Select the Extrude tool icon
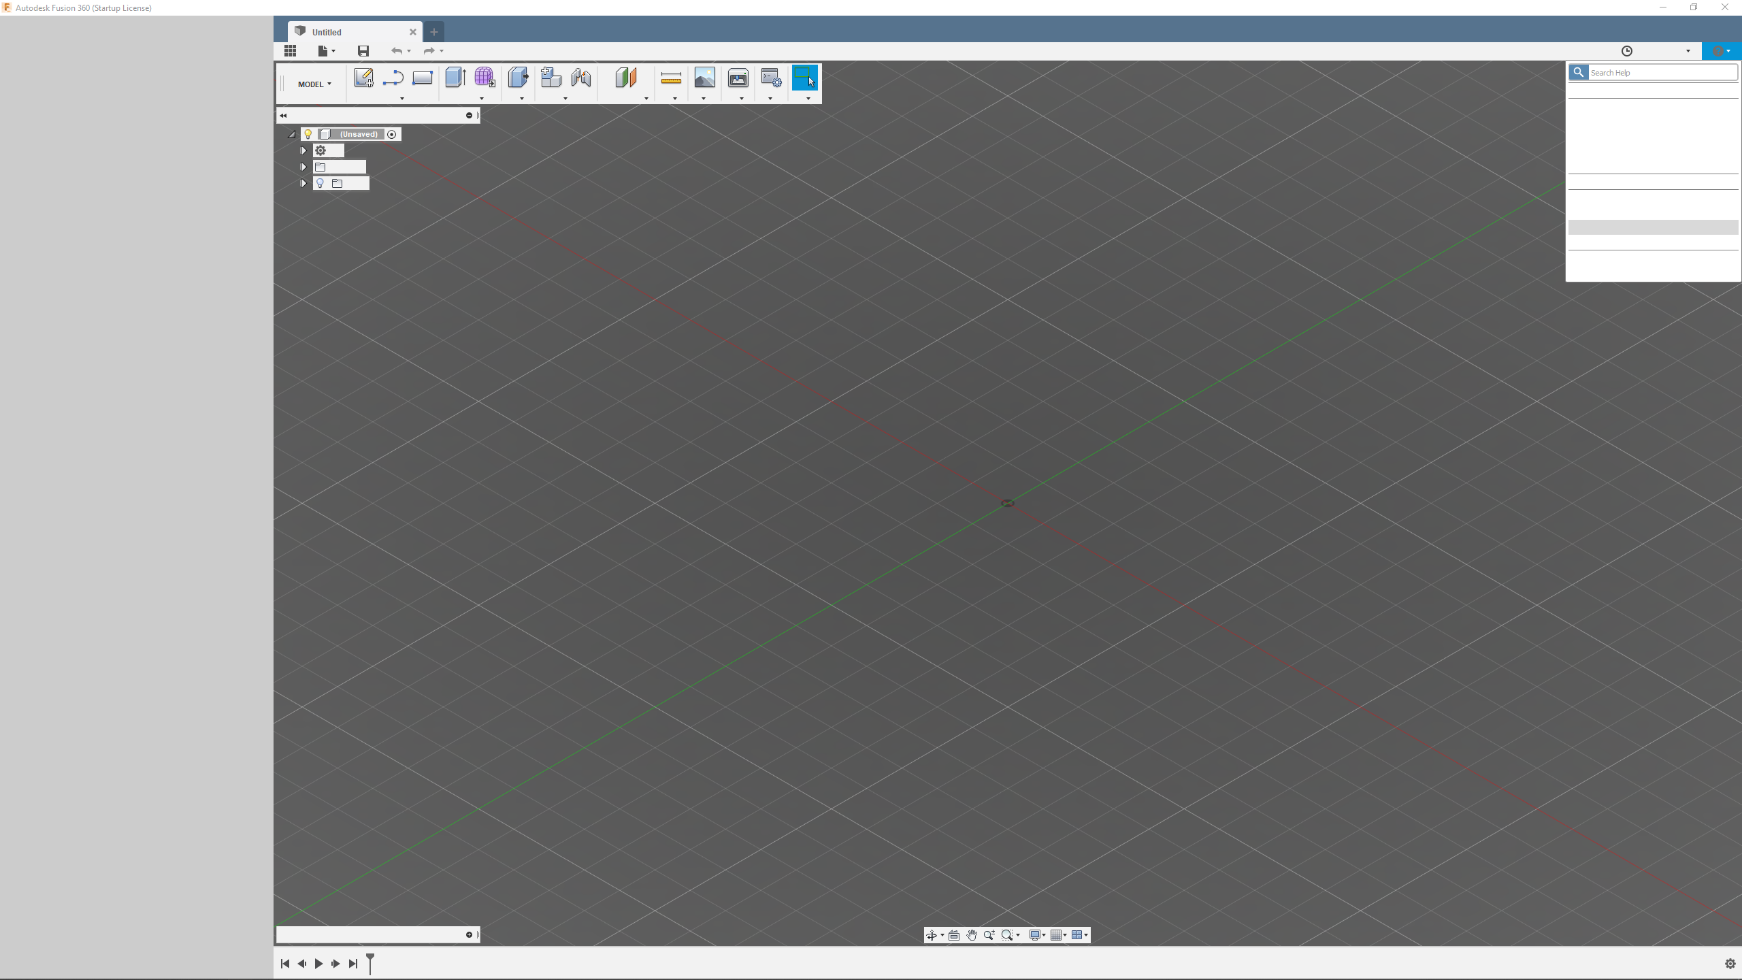Image resolution: width=1742 pixels, height=980 pixels. point(455,78)
